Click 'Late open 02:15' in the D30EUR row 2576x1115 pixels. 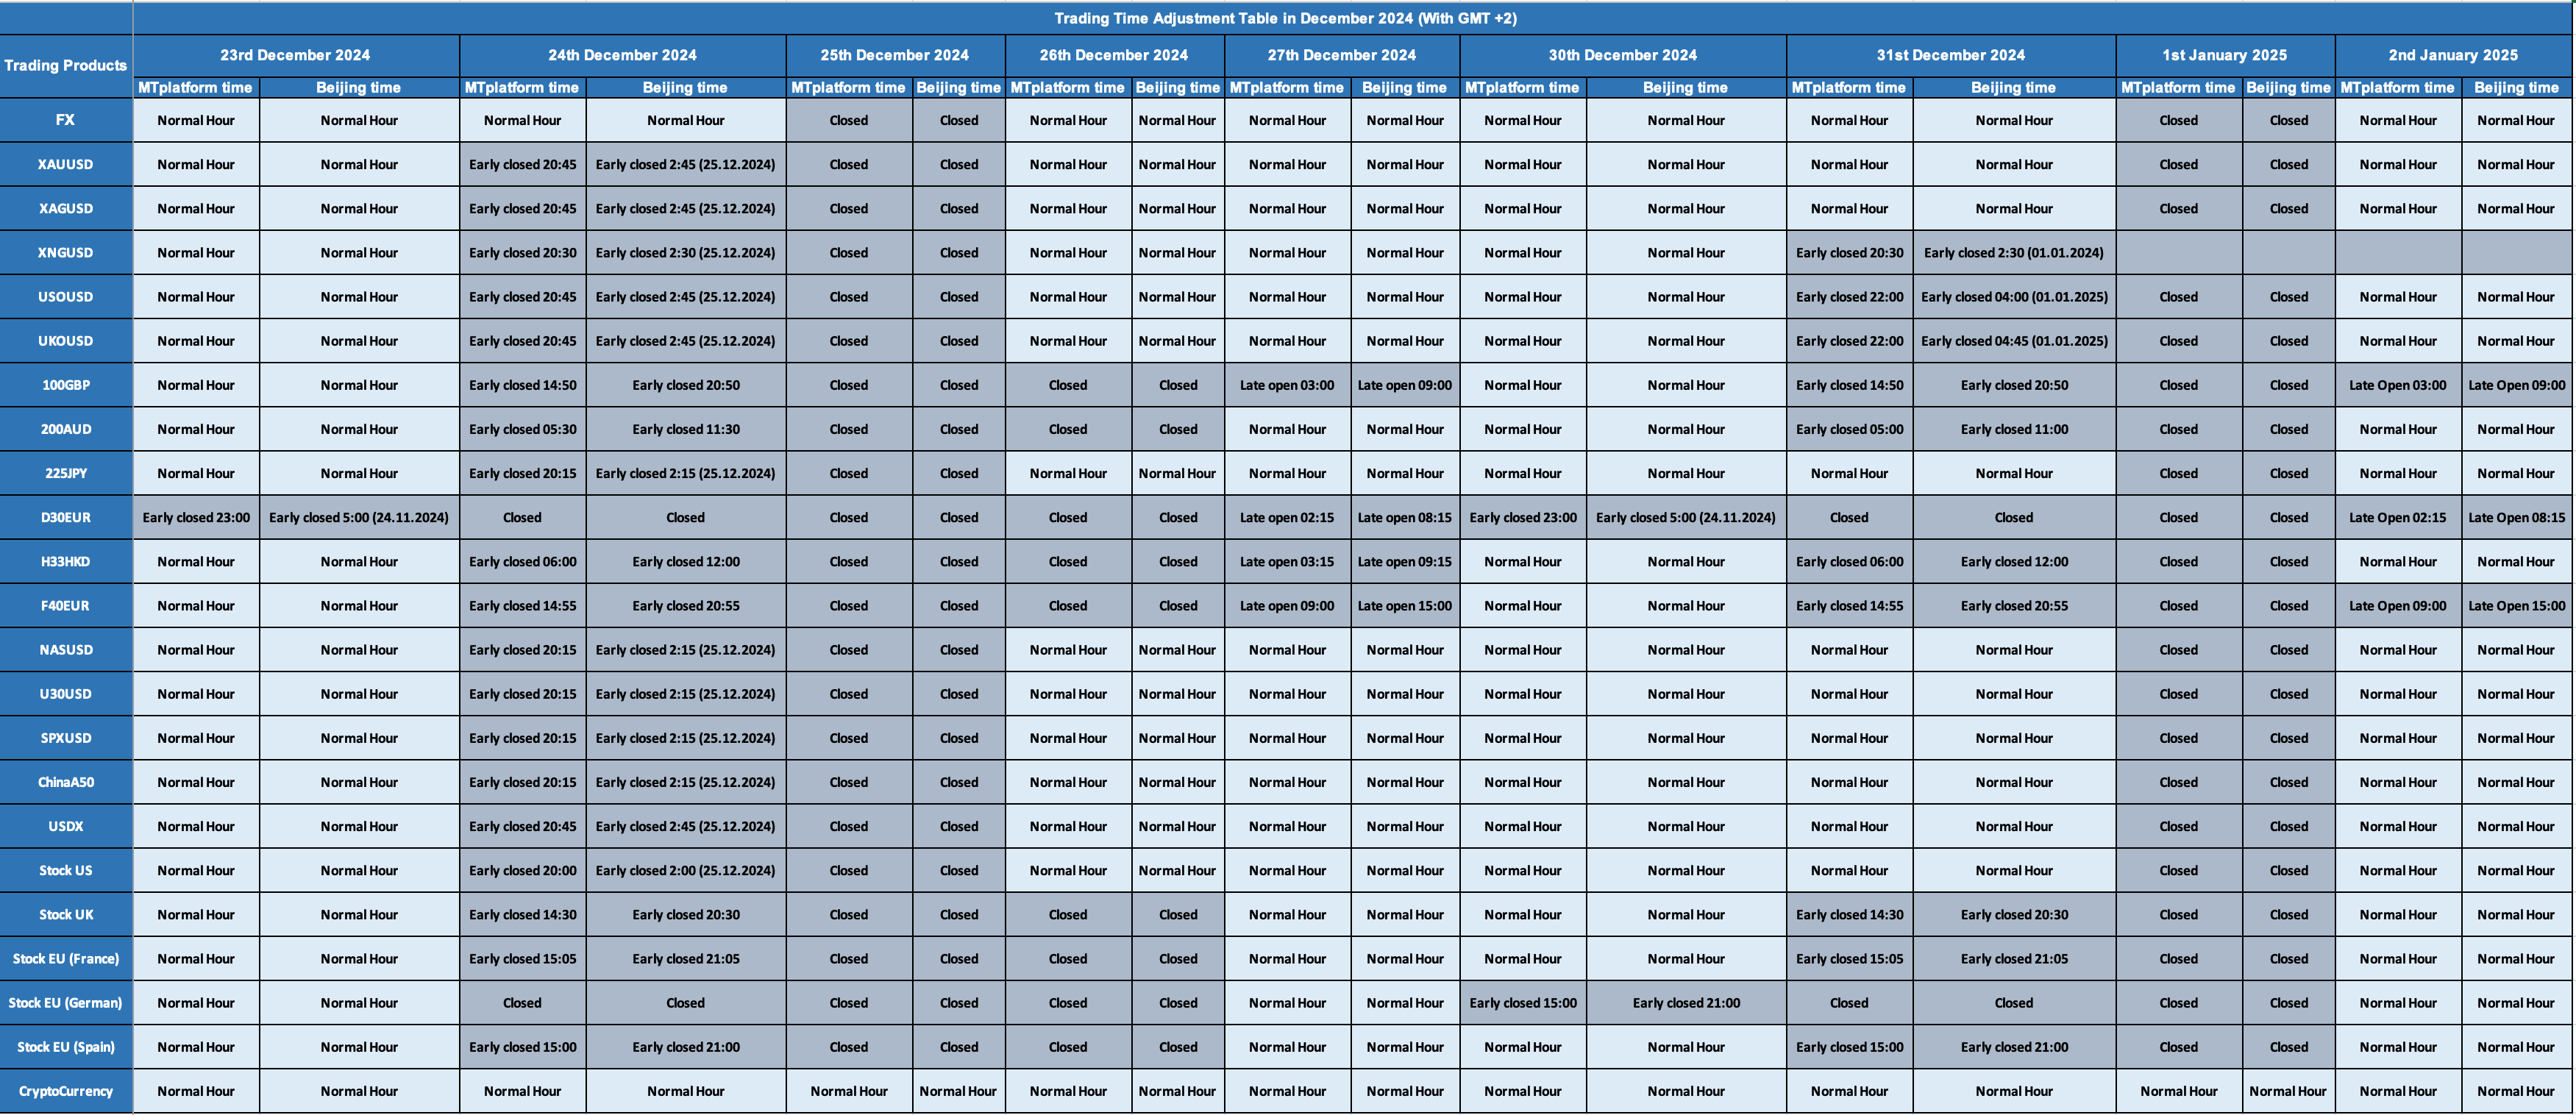(1287, 517)
